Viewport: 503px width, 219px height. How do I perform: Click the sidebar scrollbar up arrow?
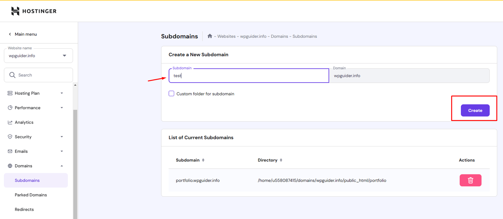pyautogui.click(x=75, y=85)
